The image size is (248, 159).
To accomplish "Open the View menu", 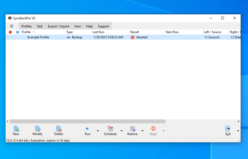I will click(78, 26).
